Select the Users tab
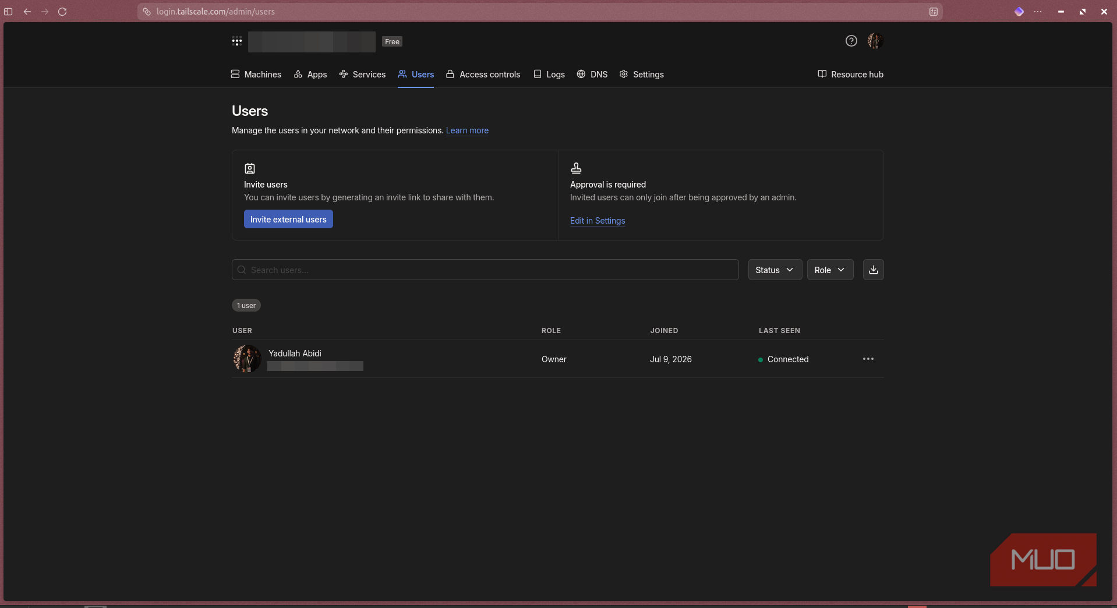1117x608 pixels. pyautogui.click(x=416, y=75)
